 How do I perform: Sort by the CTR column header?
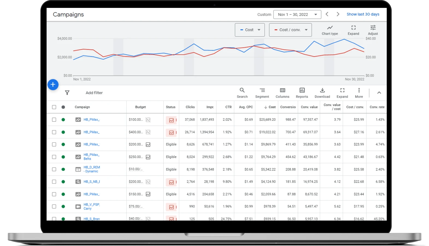[228, 107]
